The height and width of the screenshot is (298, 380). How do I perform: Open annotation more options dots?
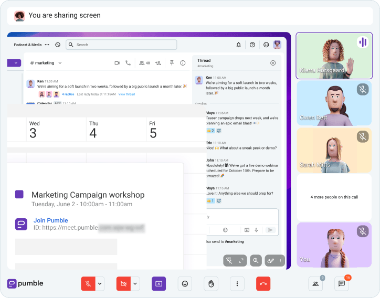[280, 261]
